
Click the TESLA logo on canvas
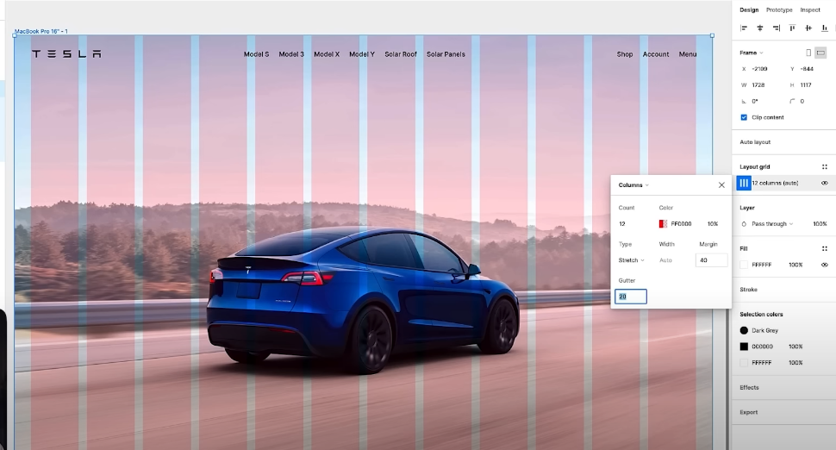pos(66,53)
